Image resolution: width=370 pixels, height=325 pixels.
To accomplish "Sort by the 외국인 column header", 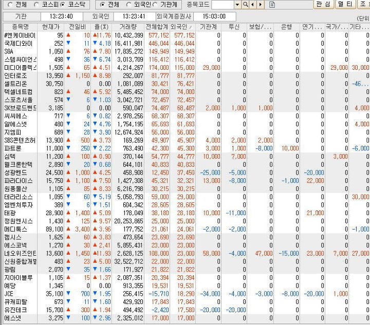I will click(x=182, y=27).
